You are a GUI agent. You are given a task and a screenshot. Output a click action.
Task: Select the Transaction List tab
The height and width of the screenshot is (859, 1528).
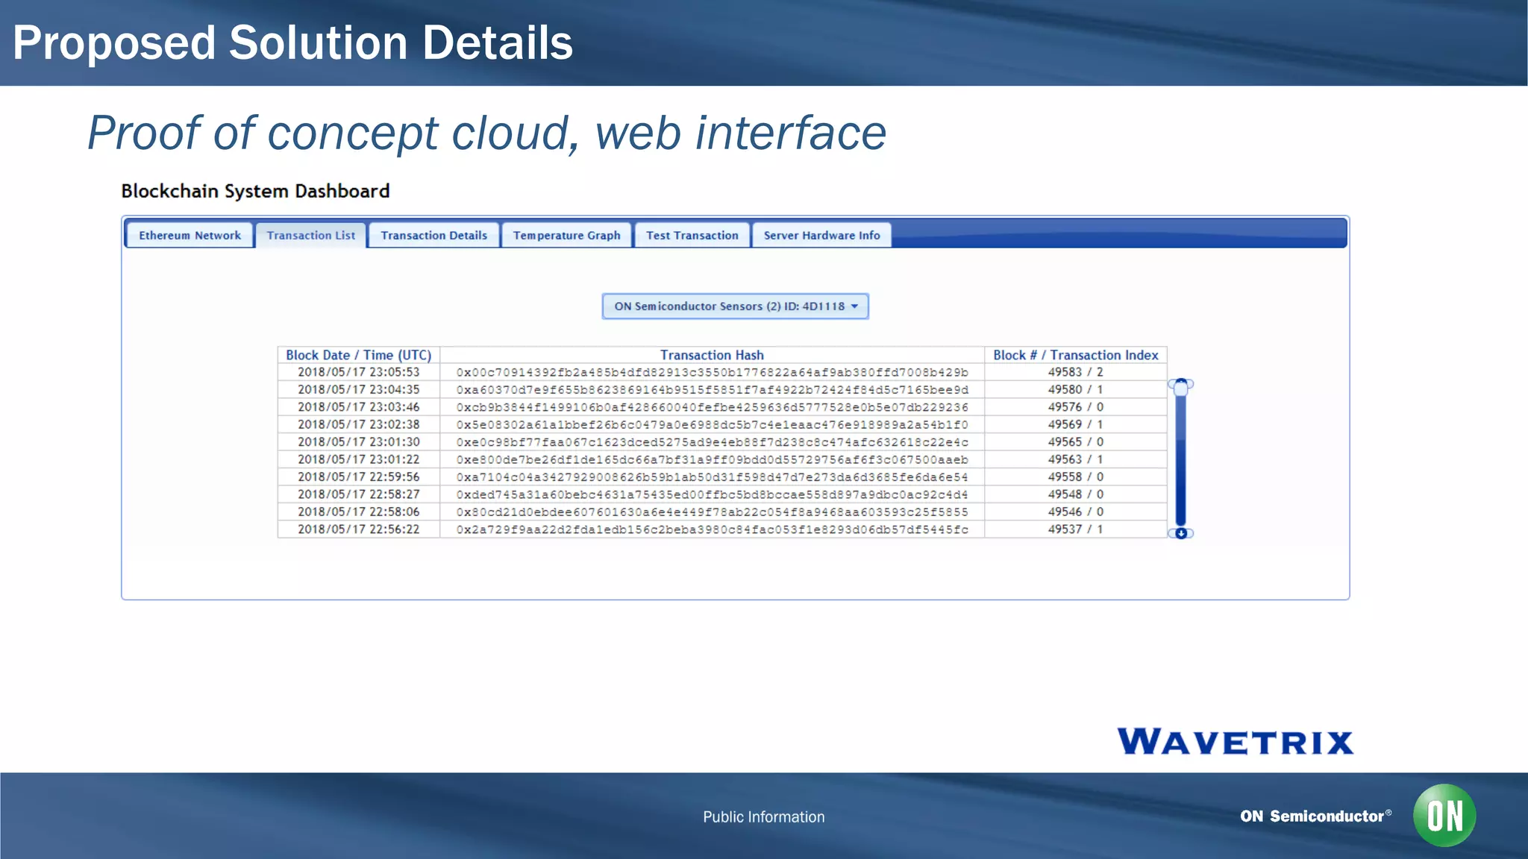point(311,235)
